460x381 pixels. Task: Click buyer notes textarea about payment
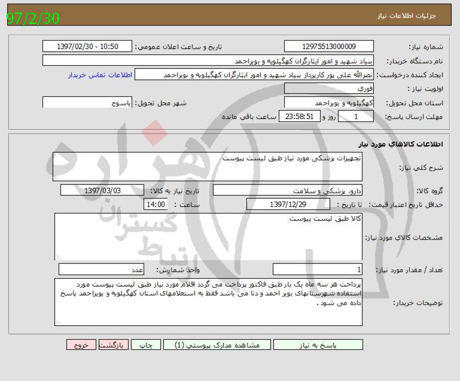coord(208,302)
